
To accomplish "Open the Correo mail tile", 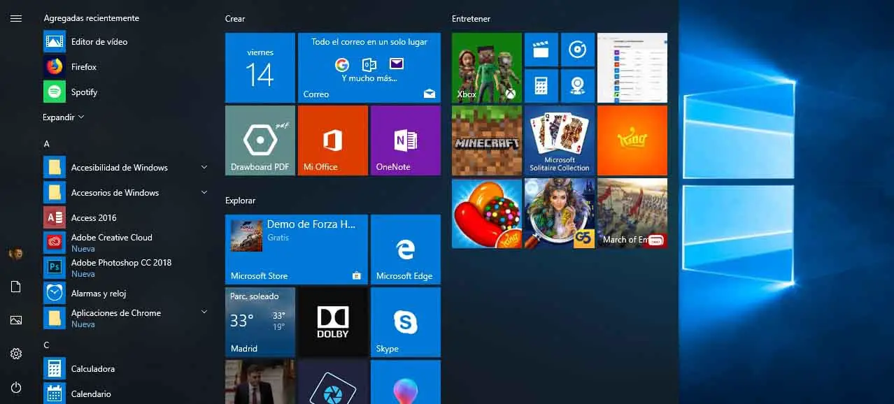I will (x=369, y=68).
